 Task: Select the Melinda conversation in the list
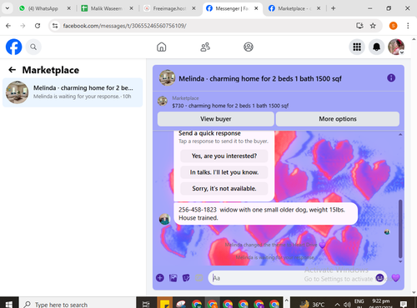(x=73, y=92)
